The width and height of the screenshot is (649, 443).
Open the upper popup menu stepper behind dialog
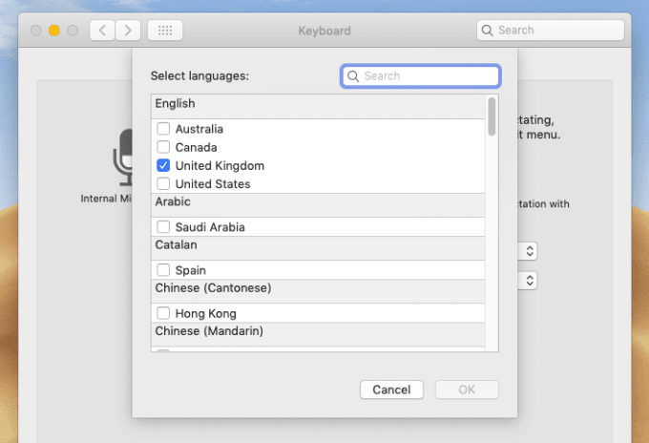530,251
